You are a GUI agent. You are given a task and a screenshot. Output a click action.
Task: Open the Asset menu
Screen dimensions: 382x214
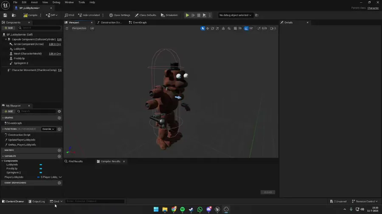(34, 2)
